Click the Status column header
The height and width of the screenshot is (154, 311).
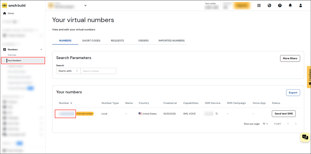(x=276, y=103)
